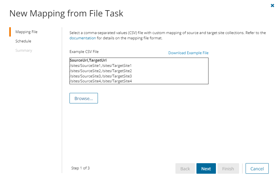
Task: Go to the Schedule wizard step
Action: (x=23, y=41)
